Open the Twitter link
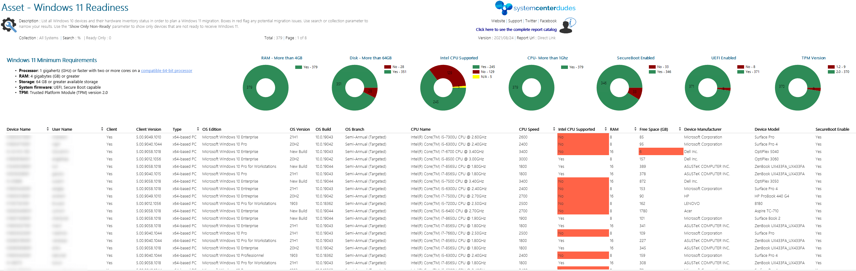Screen dimensions: 856x271 point(531,21)
